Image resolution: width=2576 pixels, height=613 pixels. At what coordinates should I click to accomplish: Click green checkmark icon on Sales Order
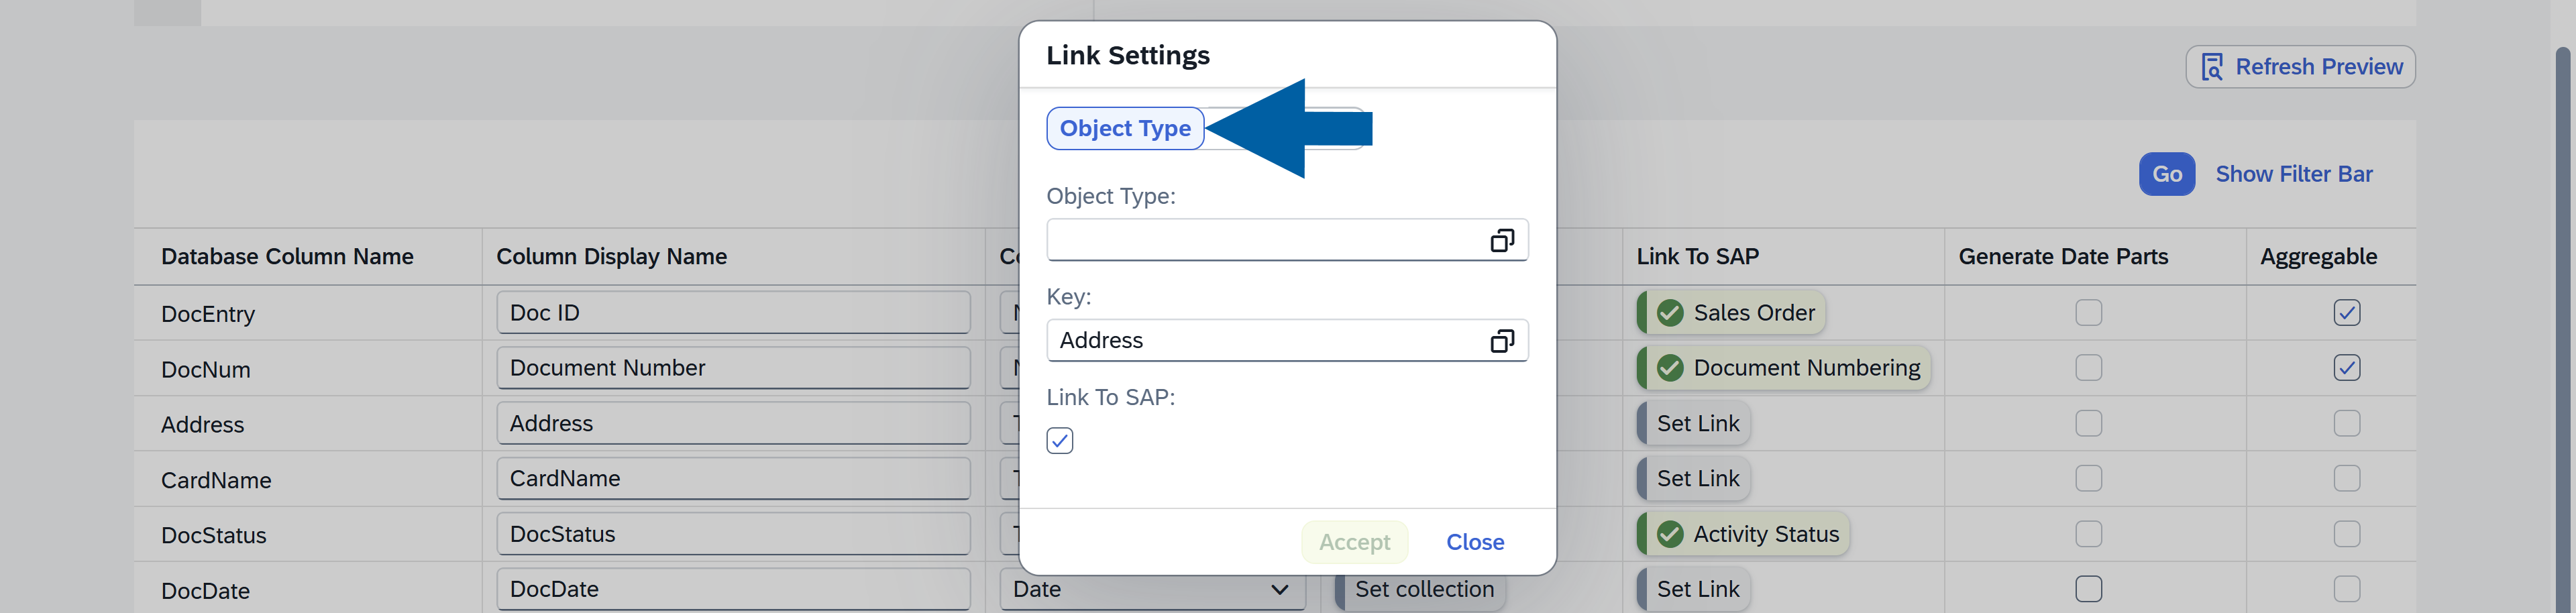1669,313
